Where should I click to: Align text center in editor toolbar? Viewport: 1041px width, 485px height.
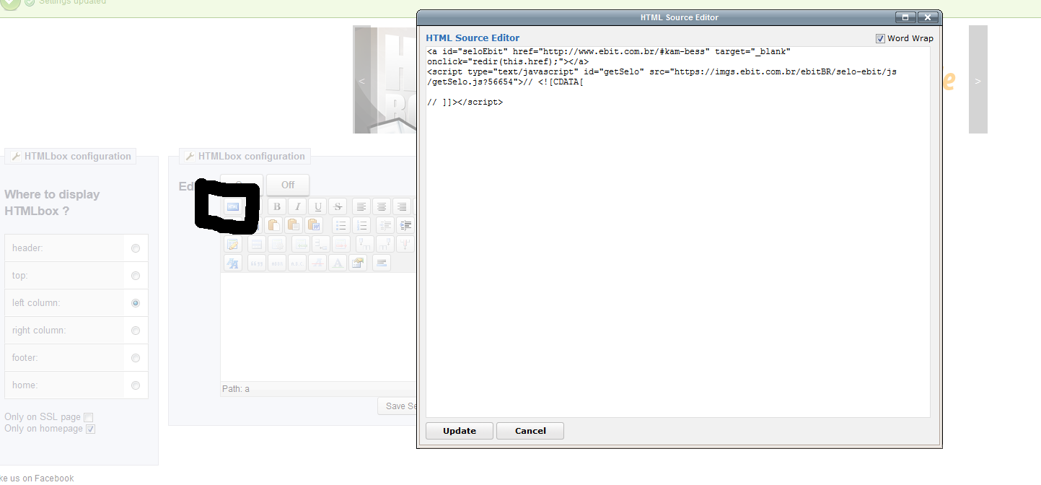(x=382, y=206)
